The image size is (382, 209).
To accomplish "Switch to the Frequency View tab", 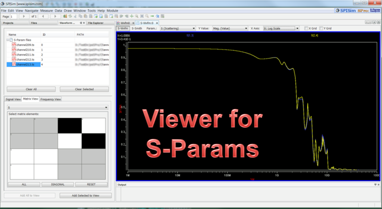I will [x=50, y=99].
